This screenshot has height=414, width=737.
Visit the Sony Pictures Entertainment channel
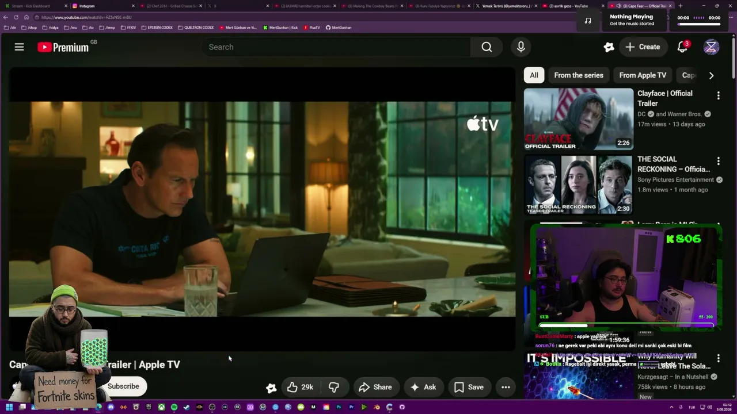675,180
